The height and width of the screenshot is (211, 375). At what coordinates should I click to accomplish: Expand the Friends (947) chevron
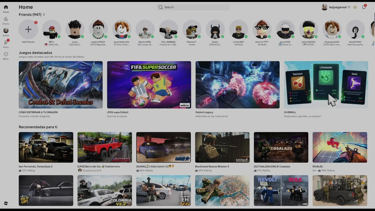44,15
